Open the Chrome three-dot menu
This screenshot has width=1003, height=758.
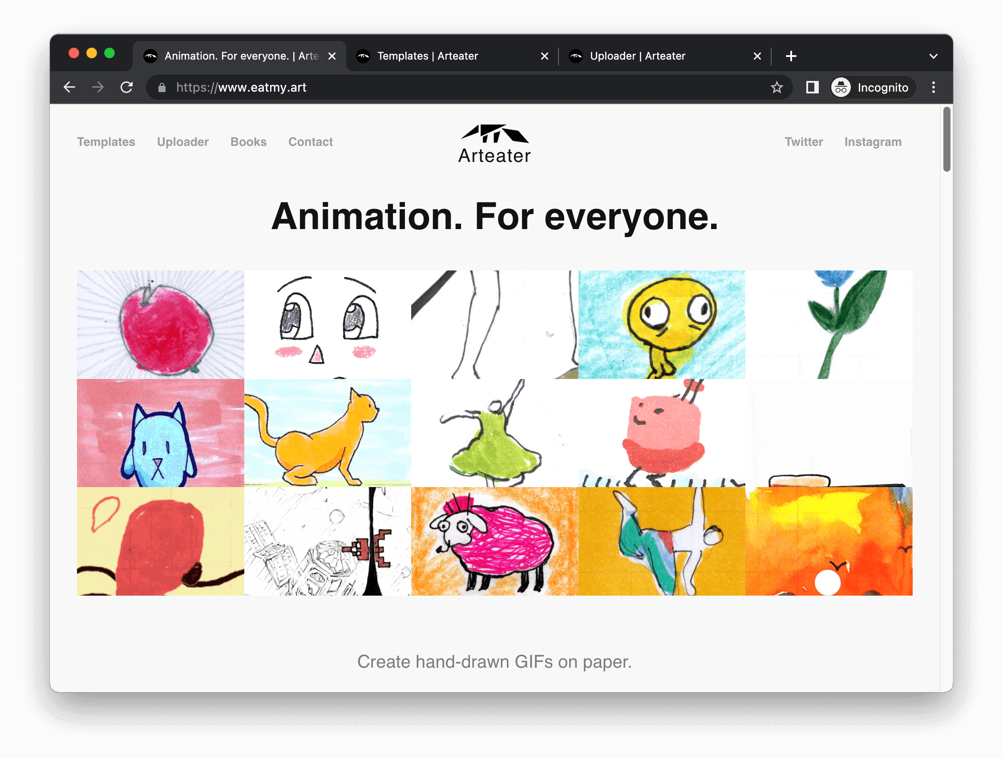coord(933,87)
